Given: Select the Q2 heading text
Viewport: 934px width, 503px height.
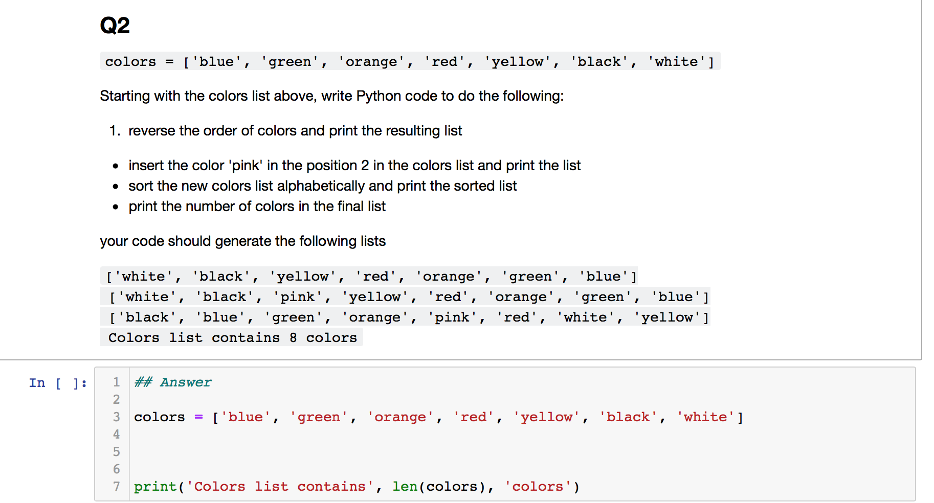Looking at the screenshot, I should pos(115,25).
